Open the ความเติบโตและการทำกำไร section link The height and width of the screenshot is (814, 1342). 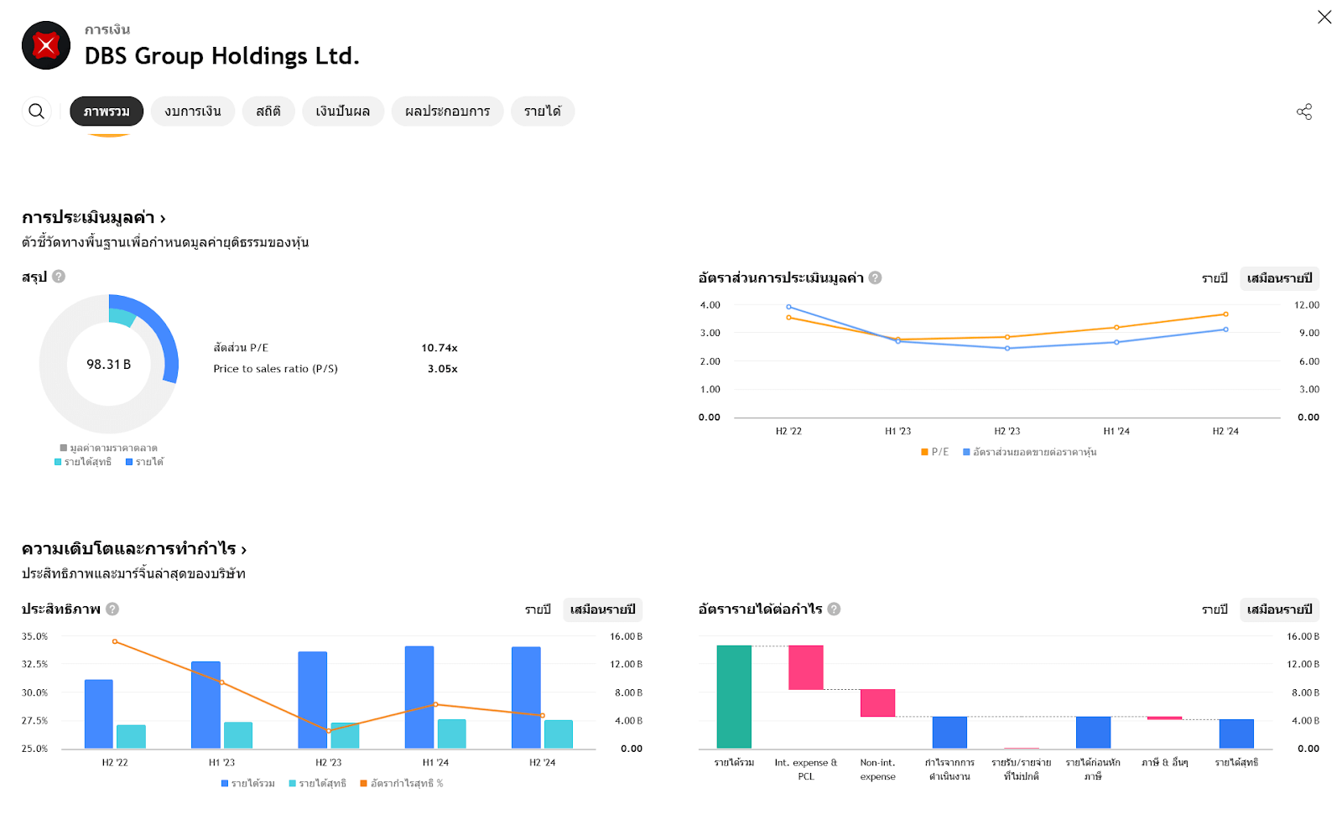[x=134, y=549]
